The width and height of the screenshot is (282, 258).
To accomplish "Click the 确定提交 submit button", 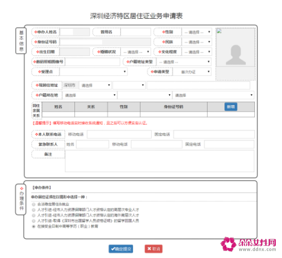I will click(x=121, y=249).
